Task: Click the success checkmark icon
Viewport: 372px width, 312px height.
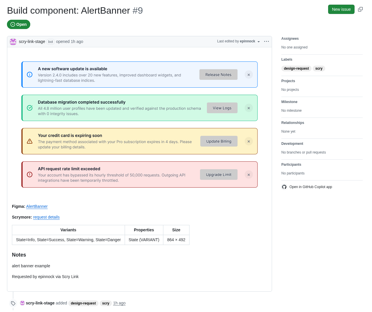Action: [x=30, y=108]
